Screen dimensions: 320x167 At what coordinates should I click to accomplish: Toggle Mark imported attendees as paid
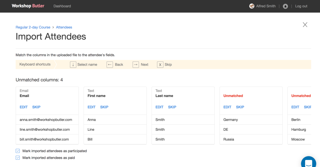click(18, 158)
